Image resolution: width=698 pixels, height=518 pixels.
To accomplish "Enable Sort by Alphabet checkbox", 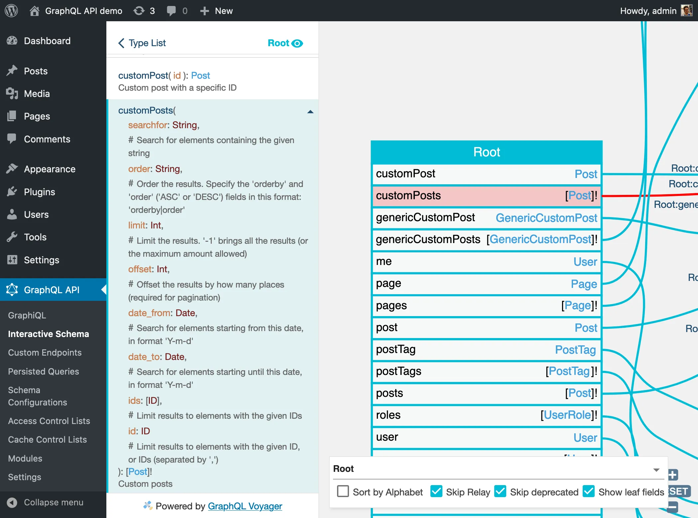I will click(x=343, y=491).
